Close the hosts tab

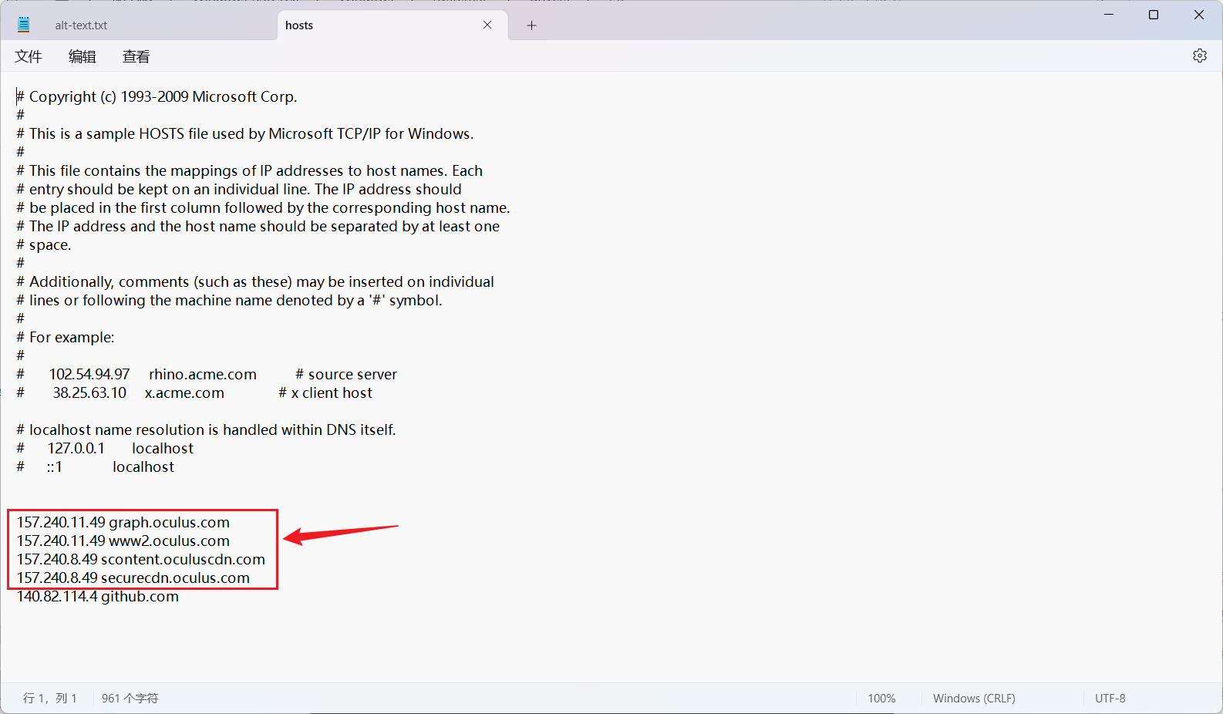tap(487, 25)
